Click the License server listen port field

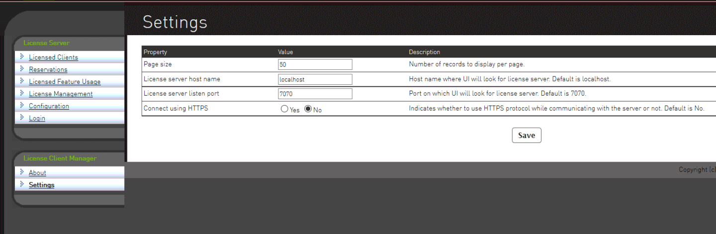315,94
